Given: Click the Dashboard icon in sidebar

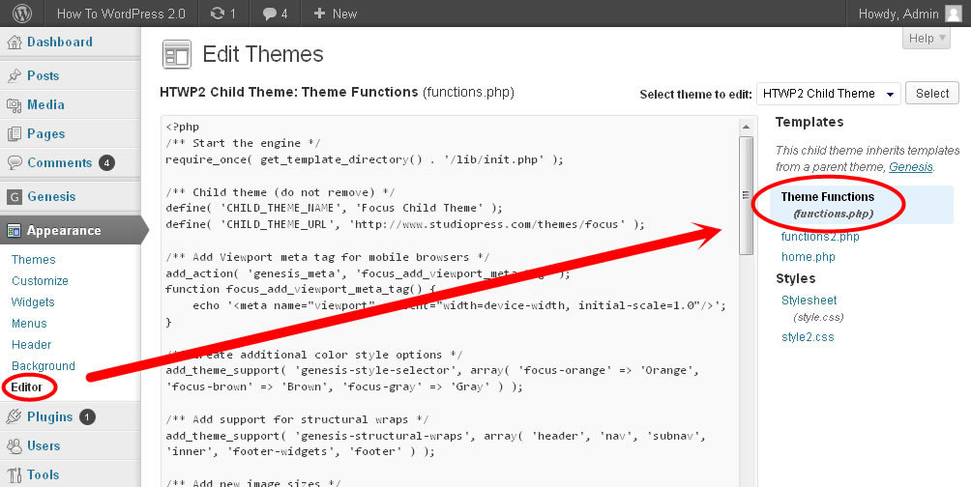Looking at the screenshot, I should [x=15, y=43].
